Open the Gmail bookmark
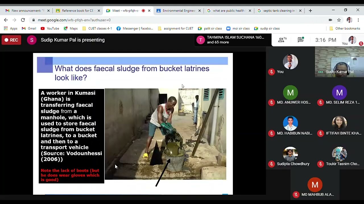Screen dimensions: 364x204 [29, 28]
